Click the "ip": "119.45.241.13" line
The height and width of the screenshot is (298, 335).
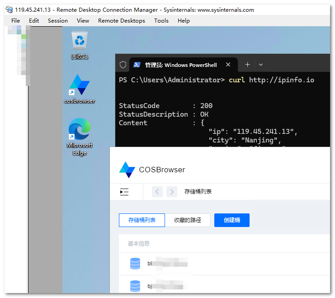[253, 132]
